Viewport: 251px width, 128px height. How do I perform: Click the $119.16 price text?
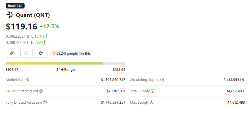coord(21,27)
